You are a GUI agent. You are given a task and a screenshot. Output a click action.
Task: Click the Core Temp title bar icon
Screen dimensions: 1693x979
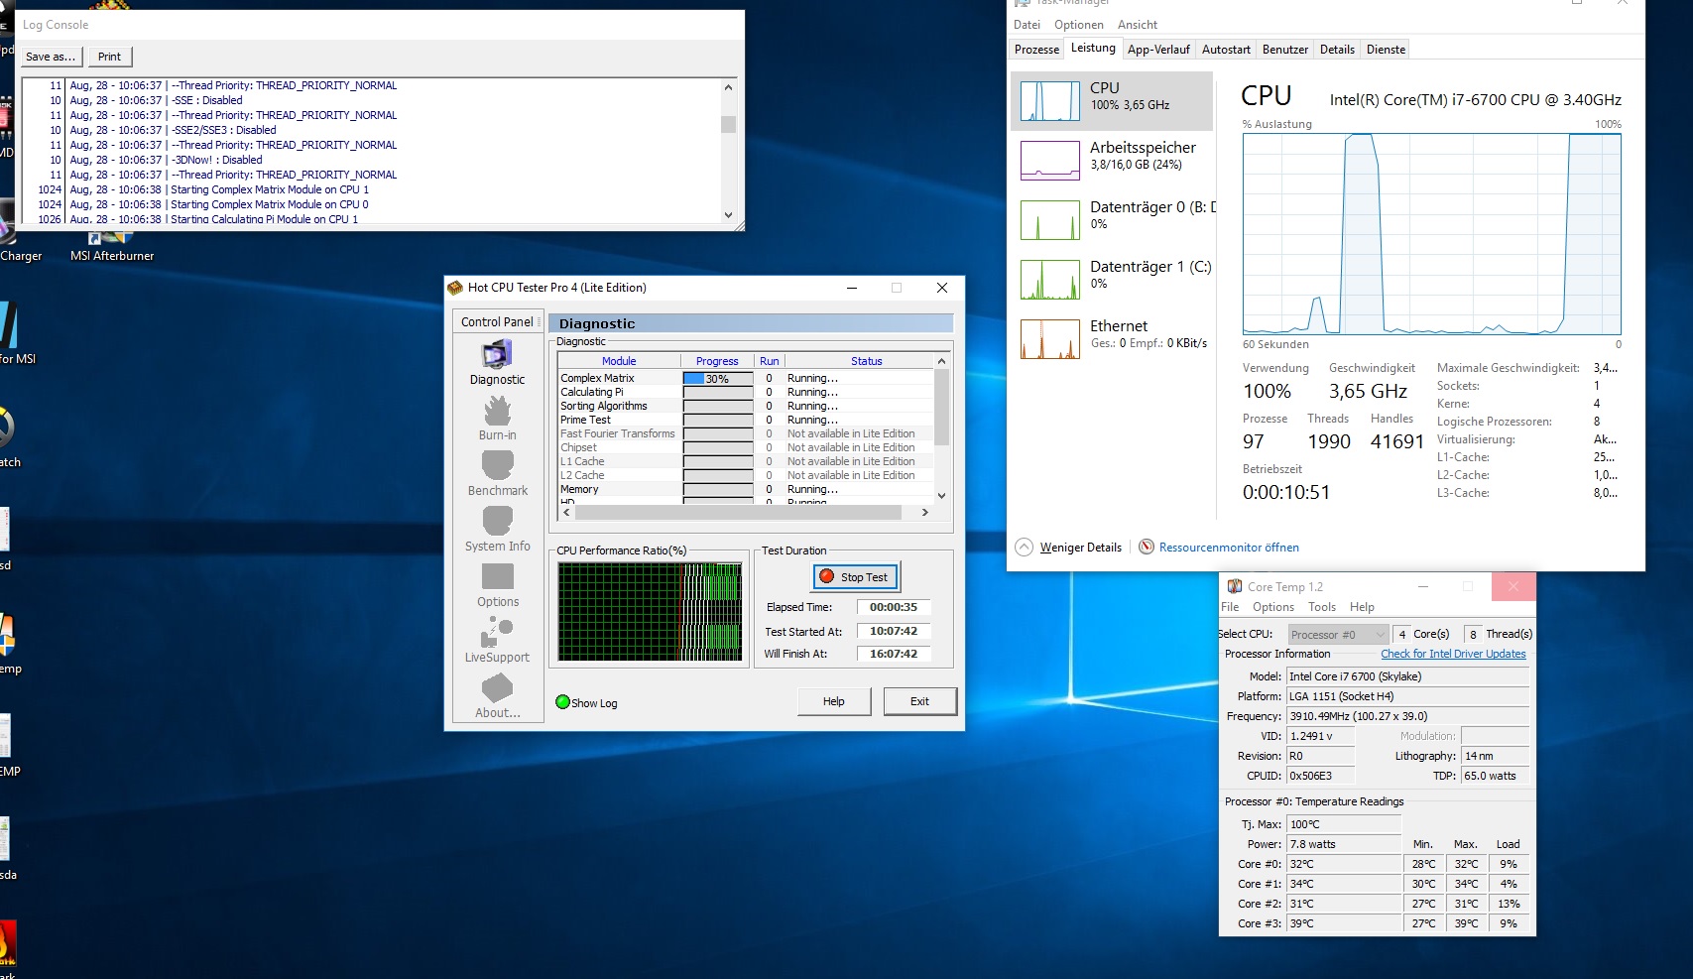(1235, 586)
